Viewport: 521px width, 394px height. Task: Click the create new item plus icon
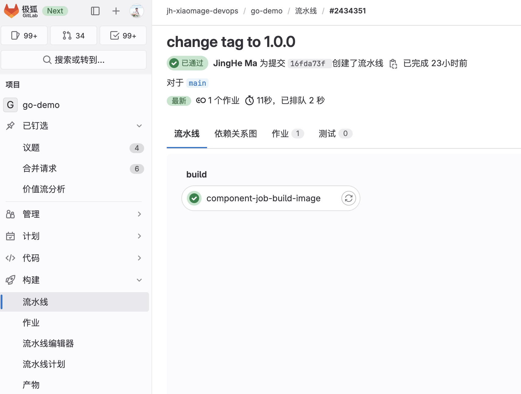116,11
